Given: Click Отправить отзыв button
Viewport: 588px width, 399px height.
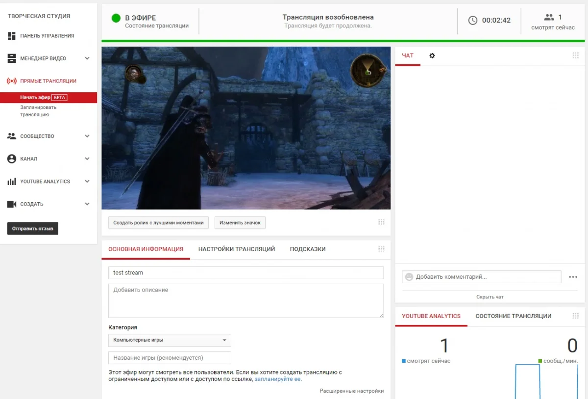Looking at the screenshot, I should tap(33, 229).
